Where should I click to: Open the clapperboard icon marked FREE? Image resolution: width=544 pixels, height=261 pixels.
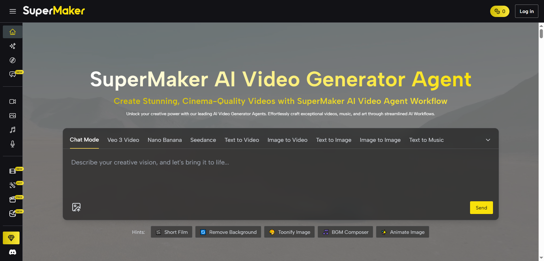point(12,199)
